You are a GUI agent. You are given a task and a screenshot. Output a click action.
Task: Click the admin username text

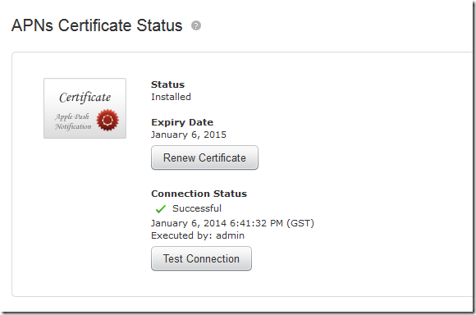pyautogui.click(x=230, y=235)
